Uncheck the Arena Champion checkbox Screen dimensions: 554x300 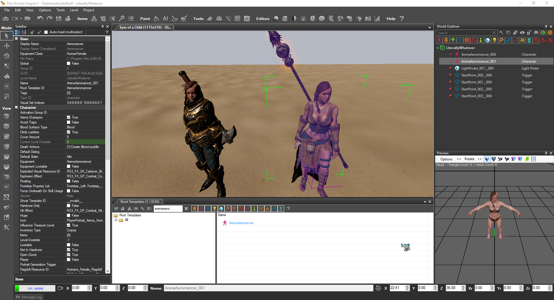tap(69, 117)
